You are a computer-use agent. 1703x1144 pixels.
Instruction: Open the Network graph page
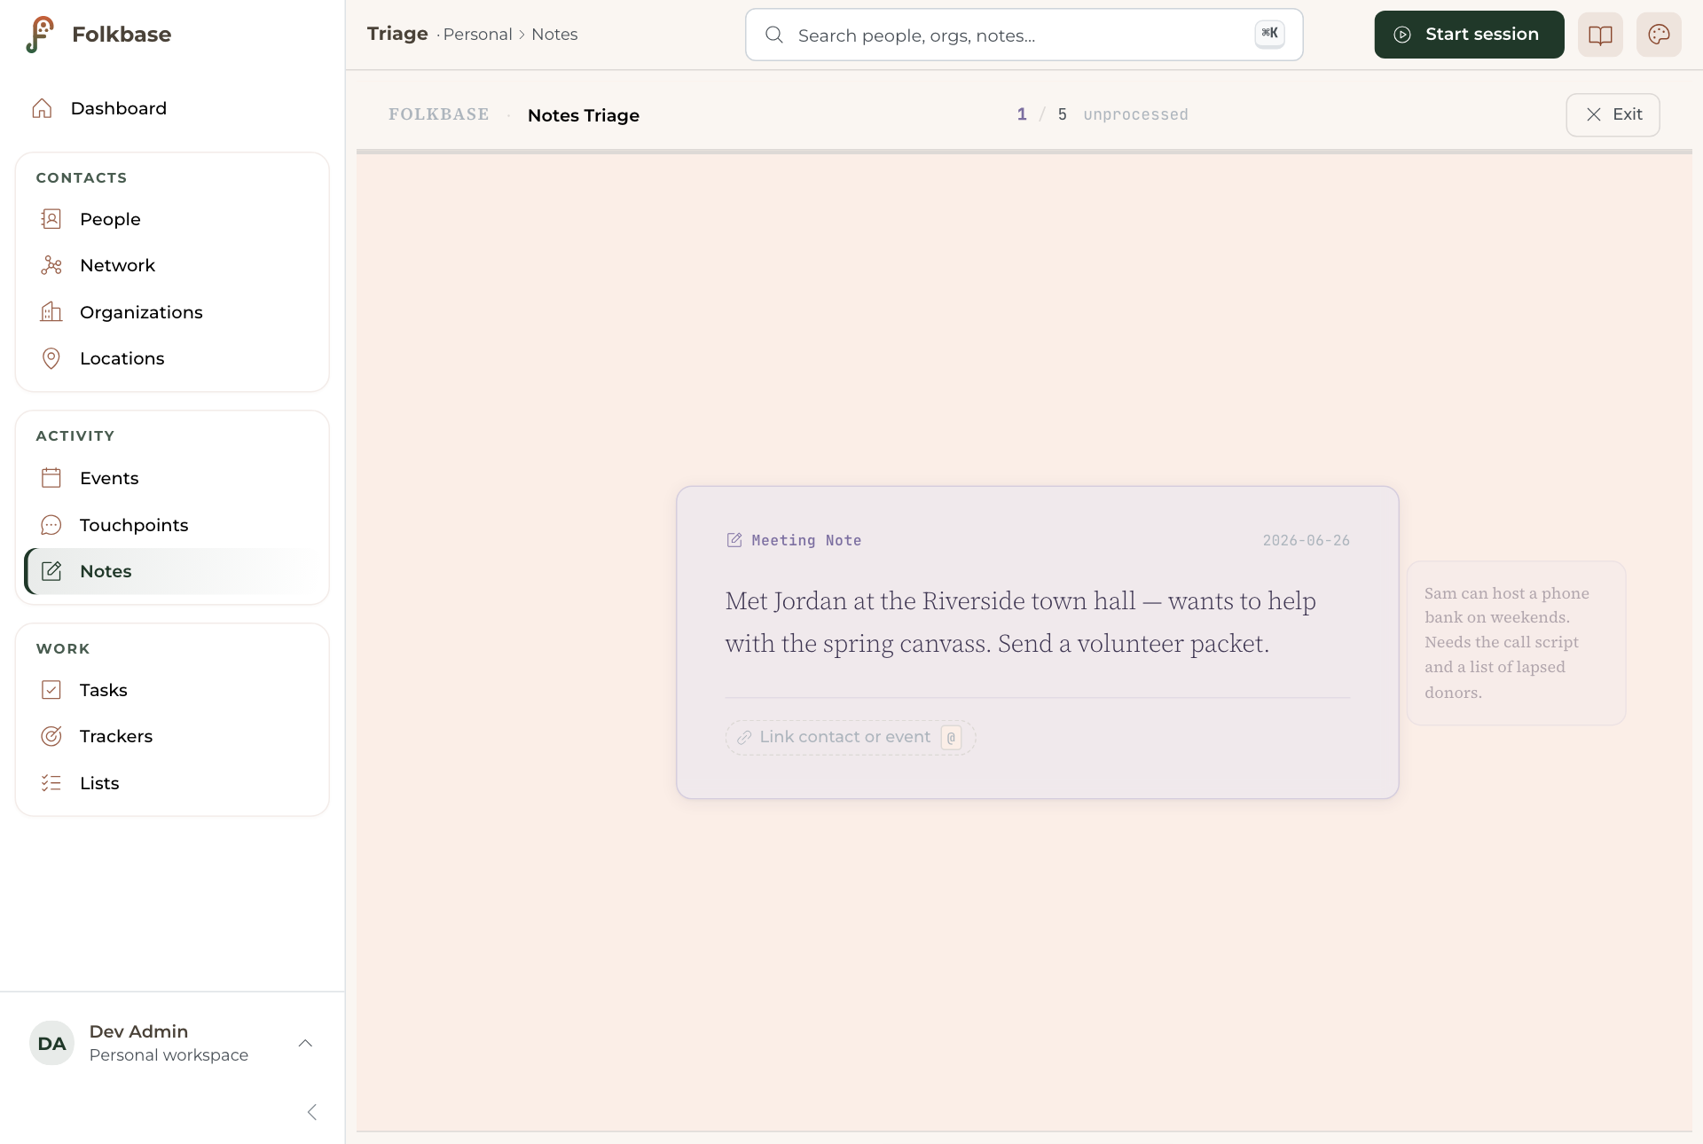click(172, 265)
